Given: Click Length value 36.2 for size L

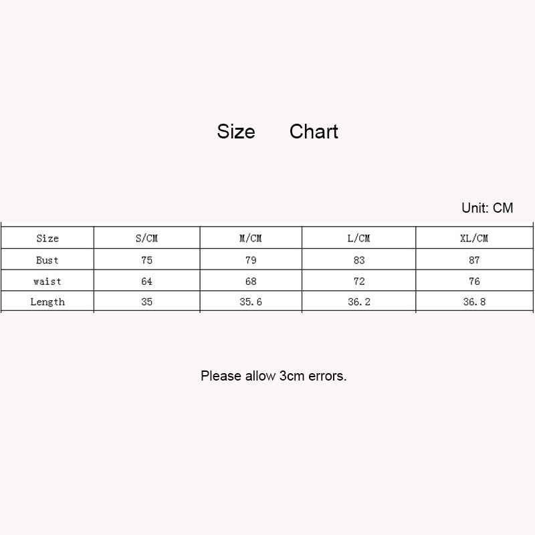Looking at the screenshot, I should click(x=359, y=302).
